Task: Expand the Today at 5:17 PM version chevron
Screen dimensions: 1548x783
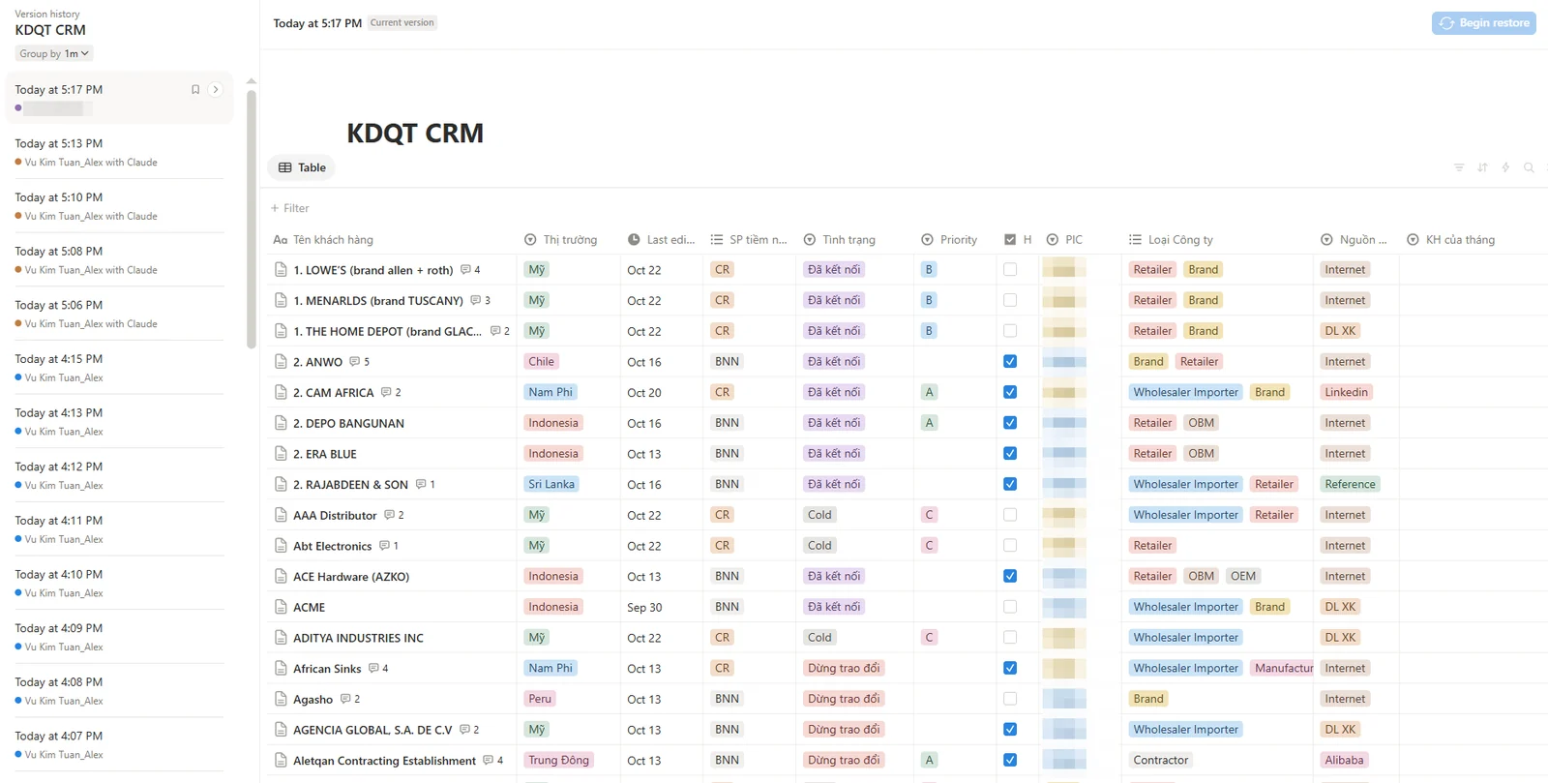Action: (x=216, y=90)
